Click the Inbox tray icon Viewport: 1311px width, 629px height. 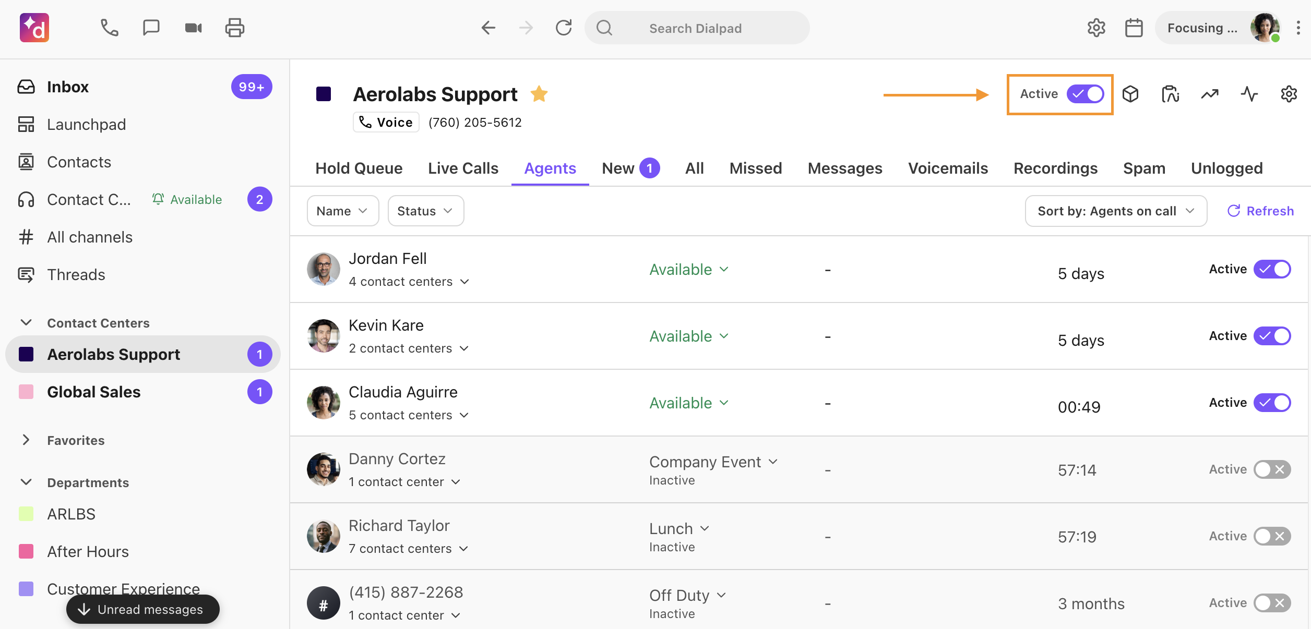[26, 87]
